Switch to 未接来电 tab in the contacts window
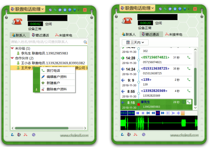The width and height of the screenshot is (211, 151). point(64,35)
